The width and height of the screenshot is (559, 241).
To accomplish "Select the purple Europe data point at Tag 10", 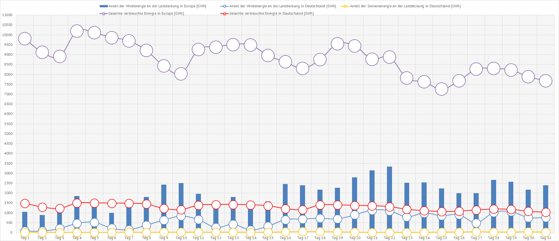I will pyautogui.click(x=181, y=74).
